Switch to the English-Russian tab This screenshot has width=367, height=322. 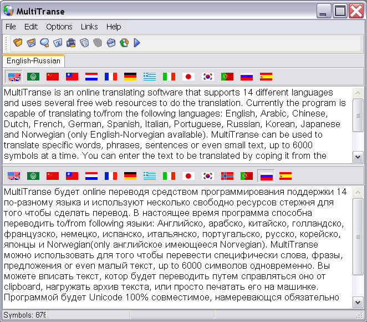(33, 61)
